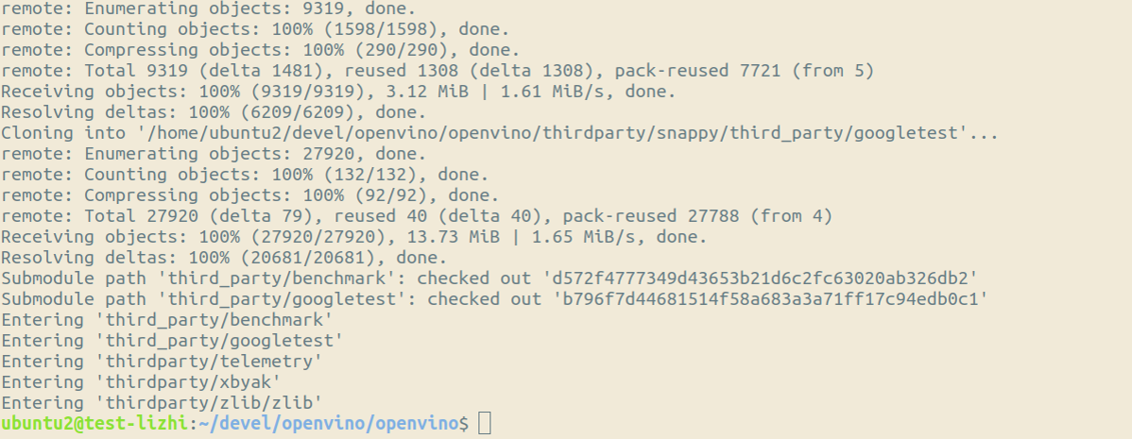Click the green ubuntu2@test-lizhi prompt text

[94, 424]
